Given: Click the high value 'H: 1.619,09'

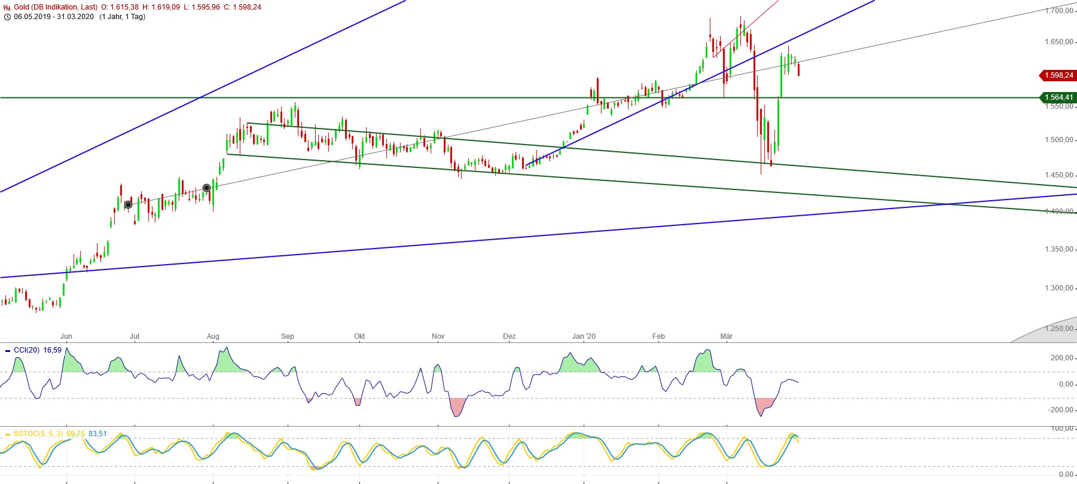Looking at the screenshot, I should [x=161, y=7].
